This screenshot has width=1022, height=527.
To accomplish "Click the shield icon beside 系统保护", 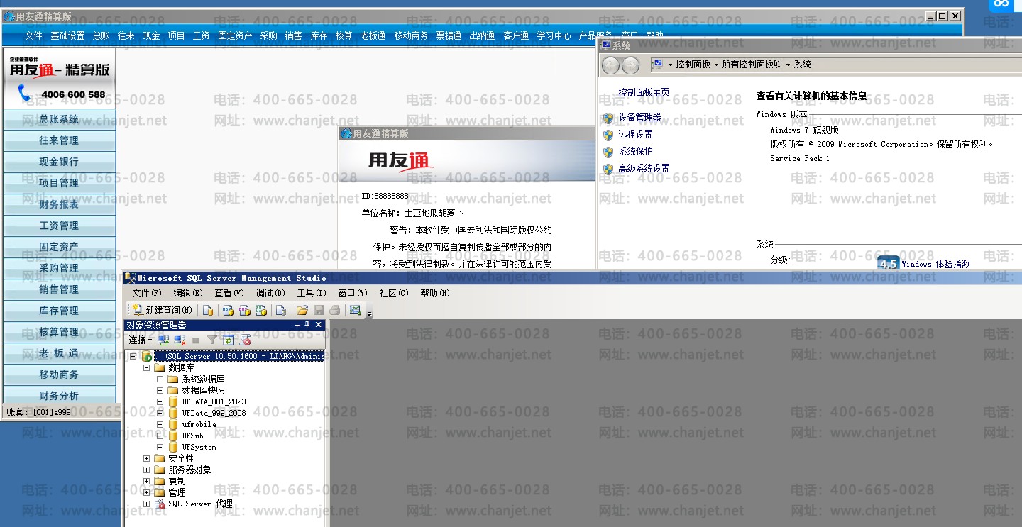I will click(608, 152).
